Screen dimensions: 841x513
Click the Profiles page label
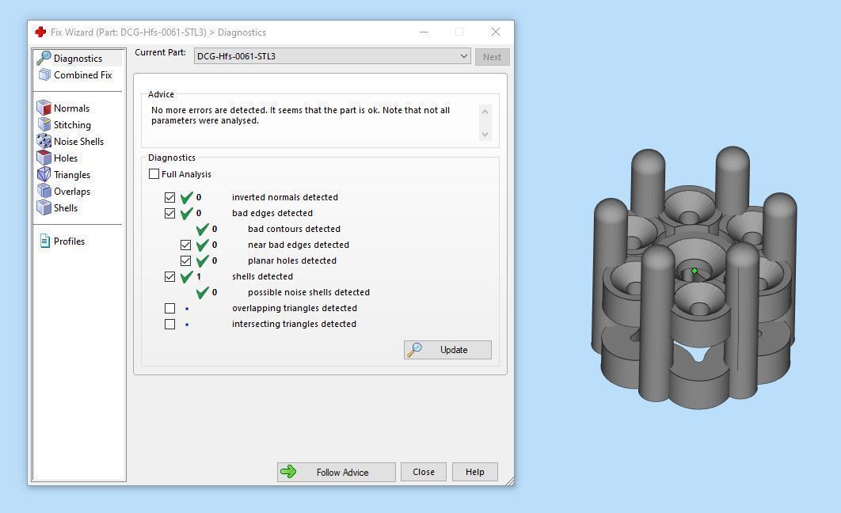(69, 241)
